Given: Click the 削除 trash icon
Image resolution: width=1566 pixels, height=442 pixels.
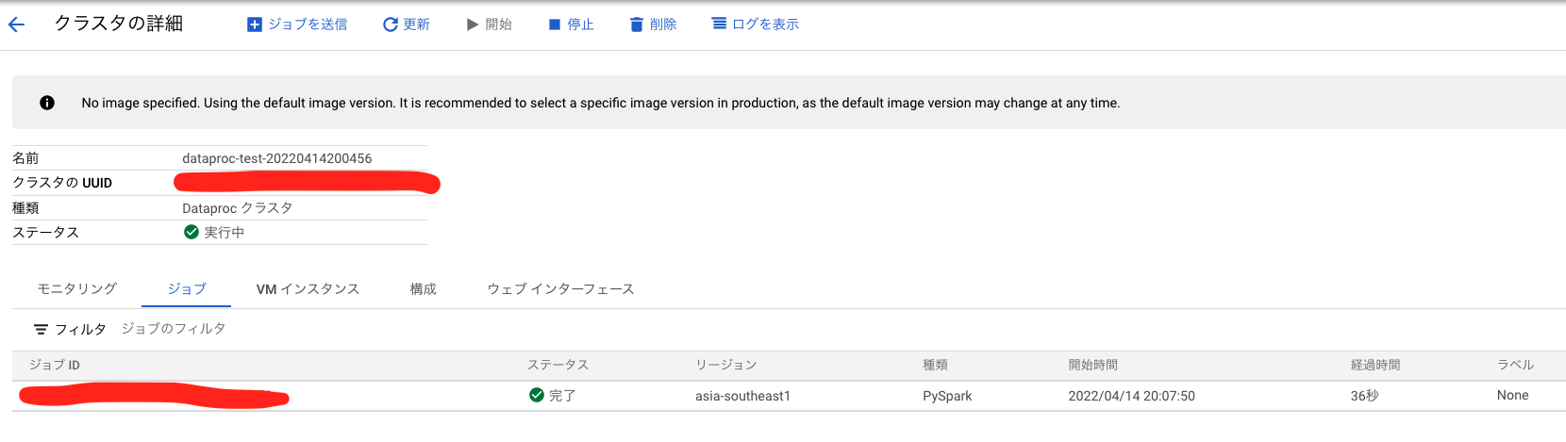Looking at the screenshot, I should 637,25.
